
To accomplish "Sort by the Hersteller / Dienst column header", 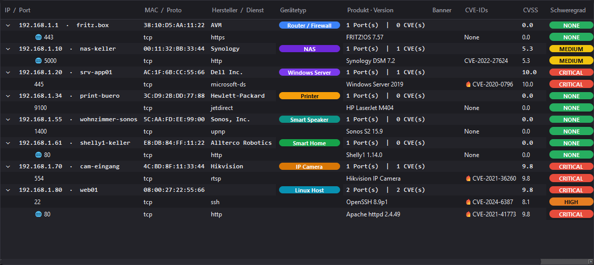I will pyautogui.click(x=237, y=10).
